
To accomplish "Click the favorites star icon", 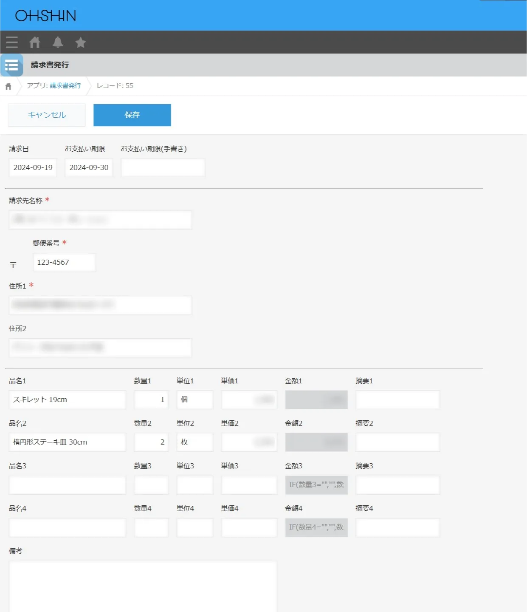I will [x=80, y=42].
